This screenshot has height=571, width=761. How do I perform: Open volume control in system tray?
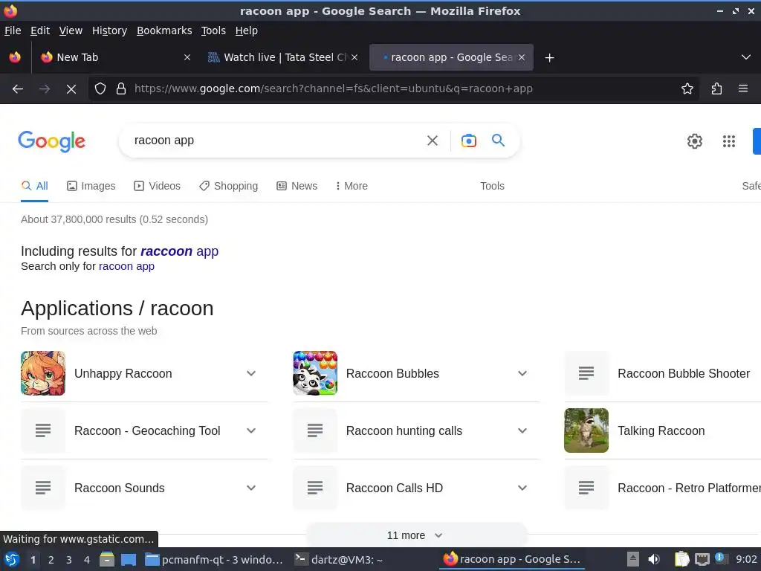[x=654, y=559]
